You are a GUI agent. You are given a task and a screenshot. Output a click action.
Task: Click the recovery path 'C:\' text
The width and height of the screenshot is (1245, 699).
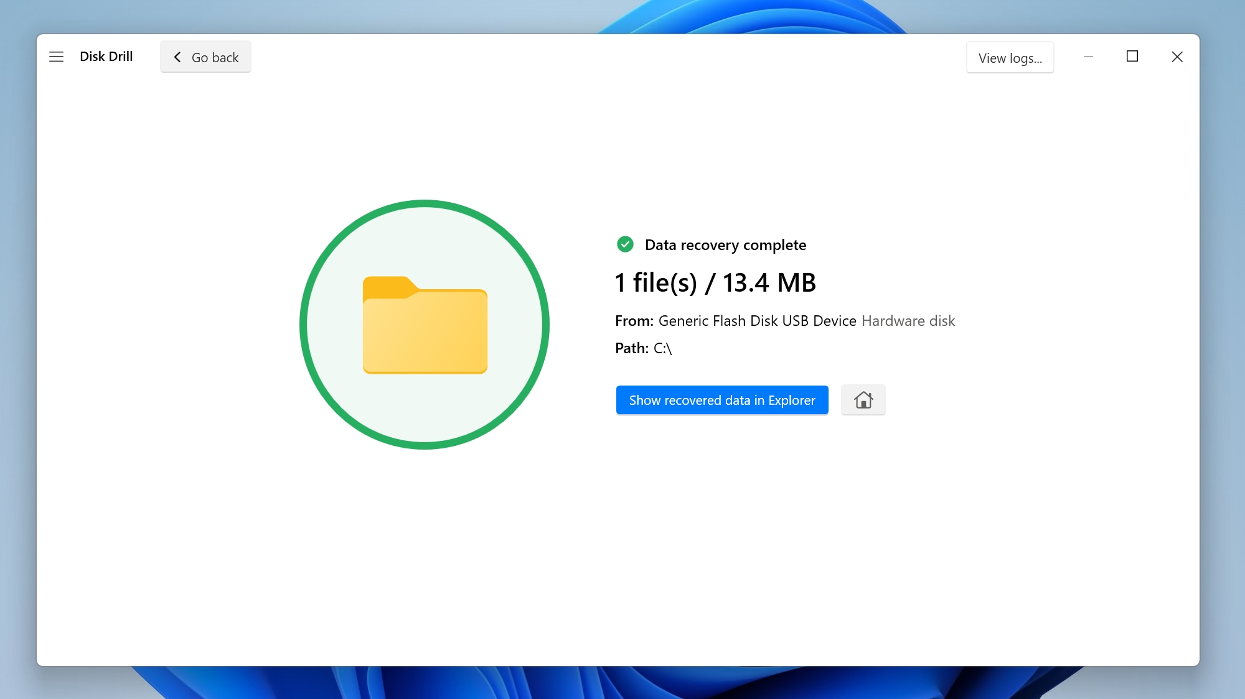[x=662, y=348]
